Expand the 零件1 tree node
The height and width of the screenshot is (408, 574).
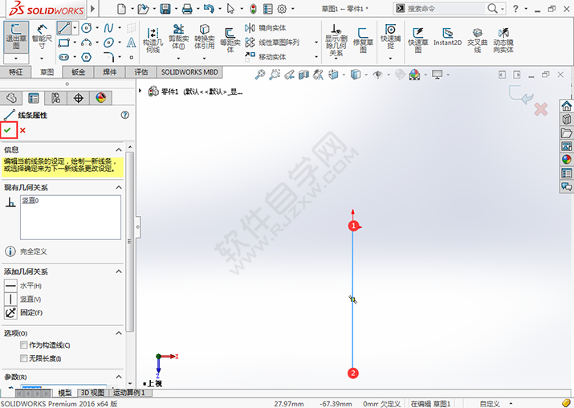point(140,91)
